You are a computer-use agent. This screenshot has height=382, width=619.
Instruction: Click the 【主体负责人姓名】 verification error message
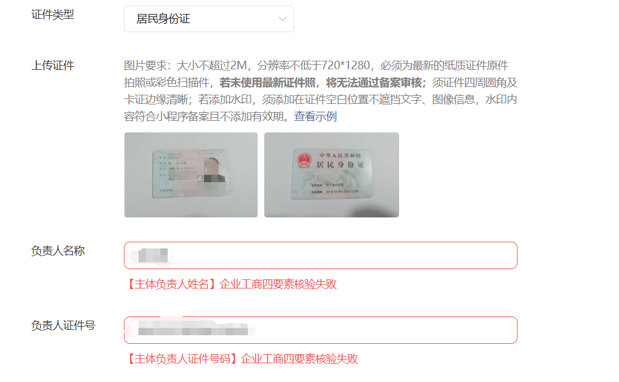tap(231, 284)
